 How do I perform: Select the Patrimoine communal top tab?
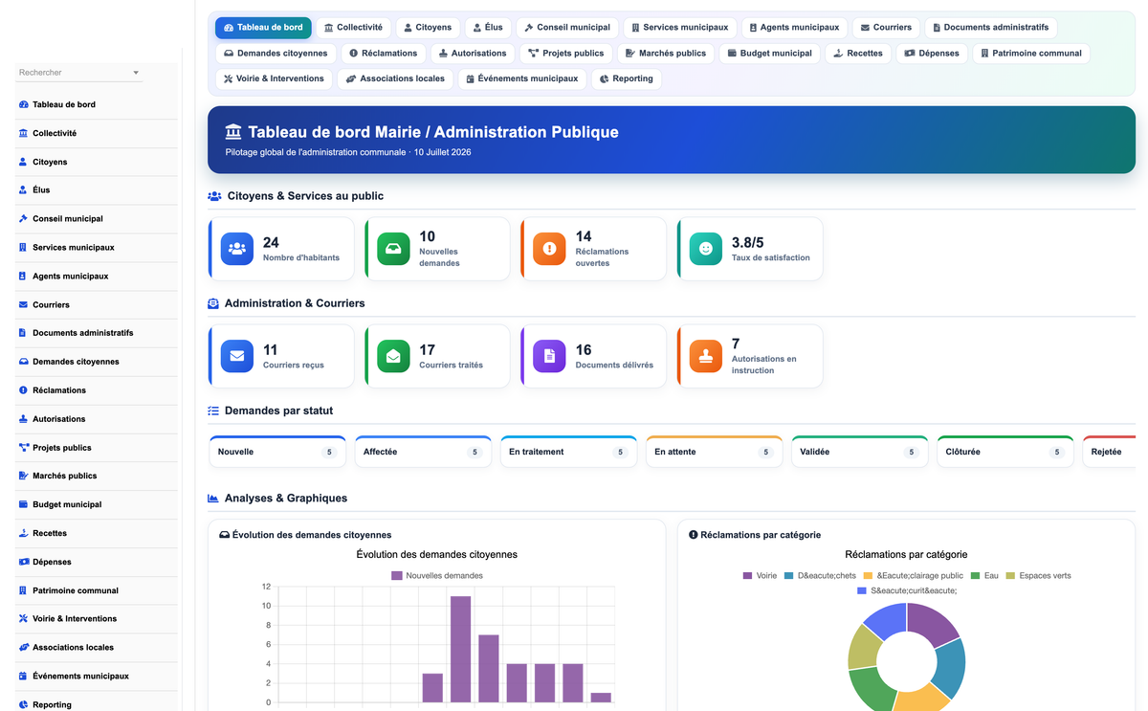[1031, 53]
